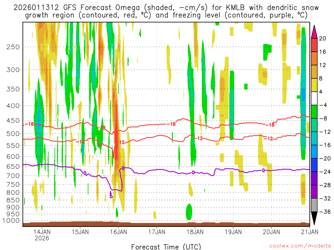Screen dimensions: 334x250
Task: Click the yellow 4 to 8 colorbar swatch
Action: click(x=314, y=85)
